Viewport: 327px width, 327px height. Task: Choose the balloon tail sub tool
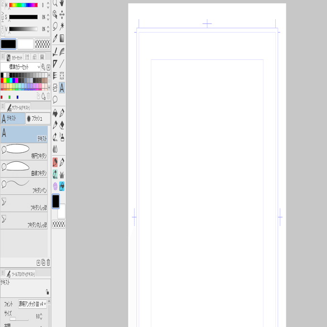(24, 203)
